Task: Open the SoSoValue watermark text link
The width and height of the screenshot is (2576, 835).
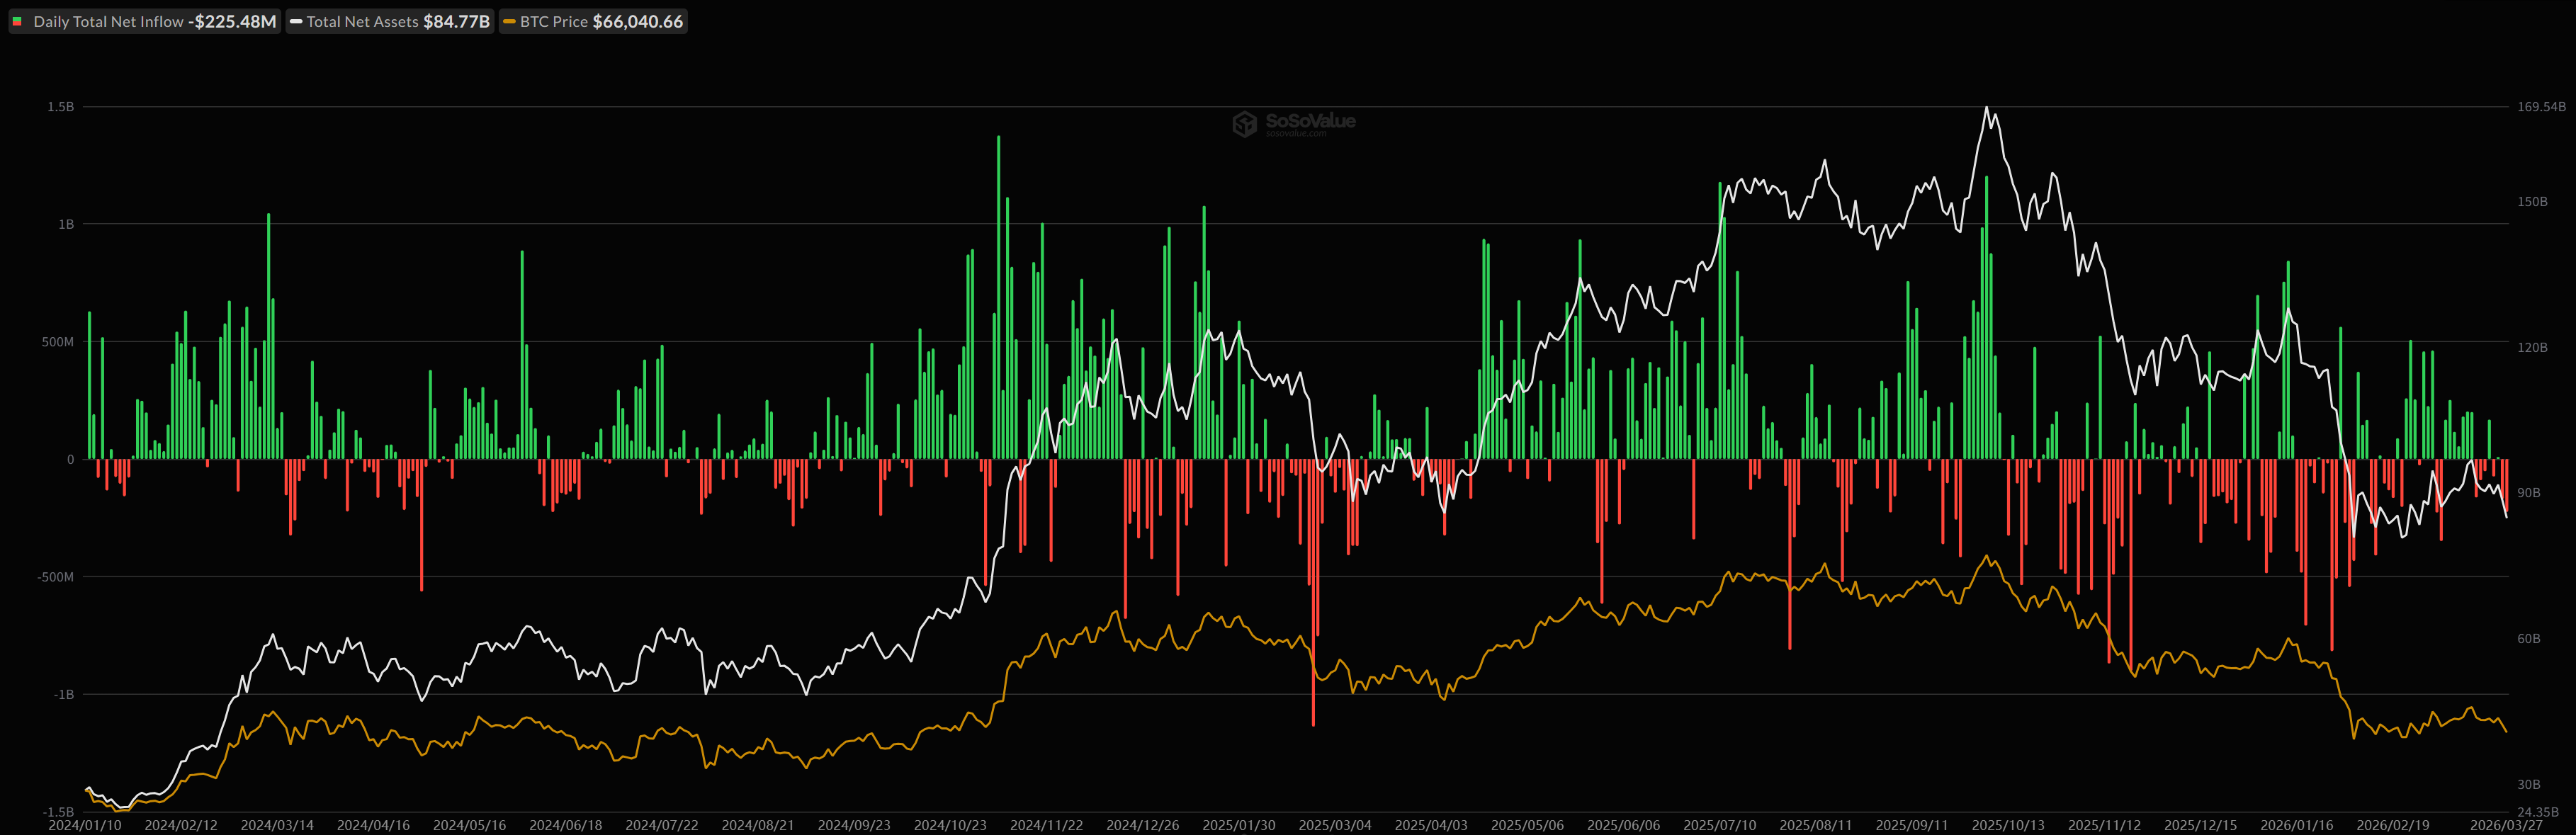Action: click(x=1310, y=122)
